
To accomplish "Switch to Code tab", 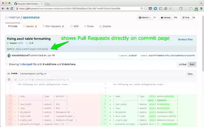I will click(13, 26).
